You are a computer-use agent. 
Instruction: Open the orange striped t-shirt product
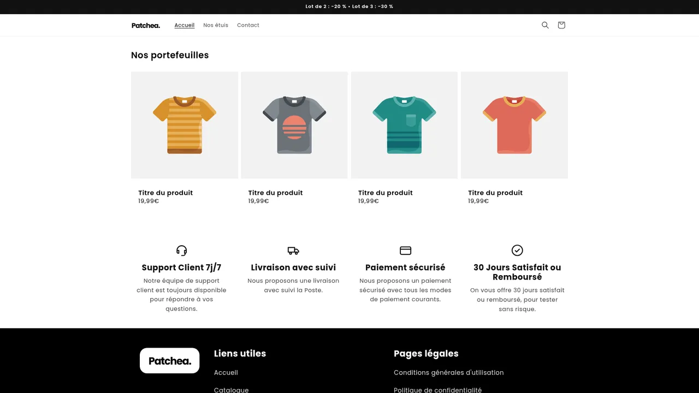point(185,125)
